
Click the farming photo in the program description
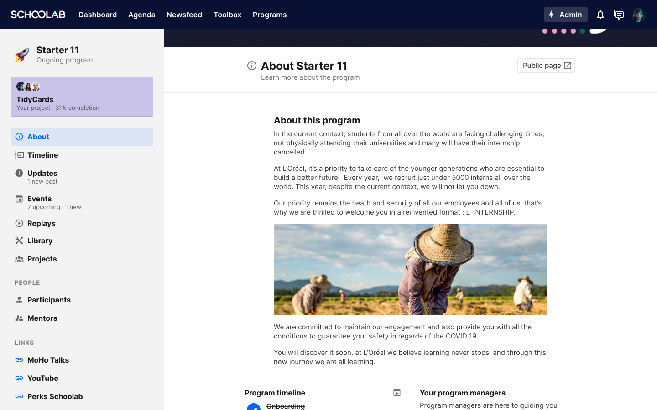point(410,269)
